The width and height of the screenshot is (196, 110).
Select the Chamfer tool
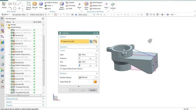pyautogui.click(x=70, y=3)
